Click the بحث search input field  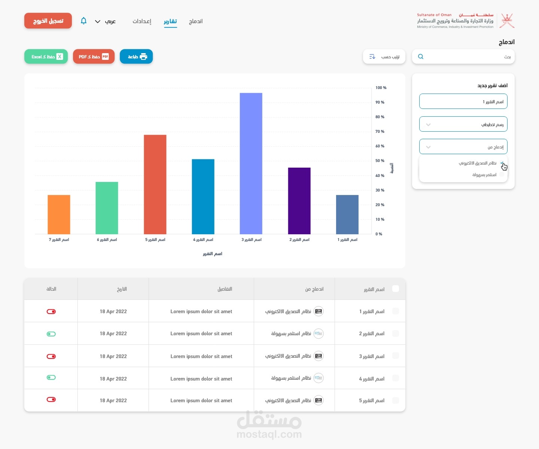point(463,56)
